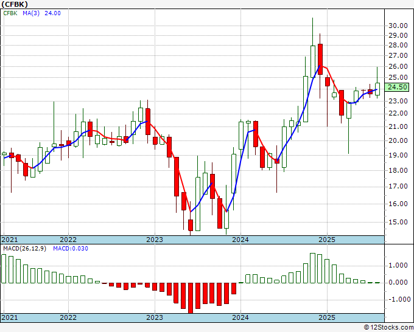The width and height of the screenshot is (414, 332).
Task: Click 2023 on the MACD time axis
Action: [x=155, y=317]
